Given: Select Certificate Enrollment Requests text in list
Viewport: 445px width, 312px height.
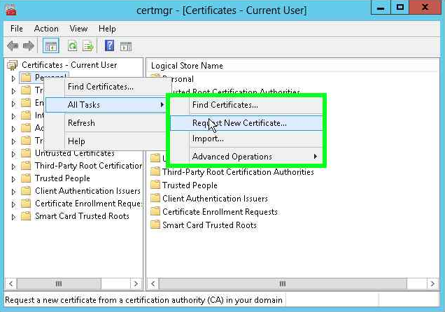Looking at the screenshot, I should pos(220,211).
